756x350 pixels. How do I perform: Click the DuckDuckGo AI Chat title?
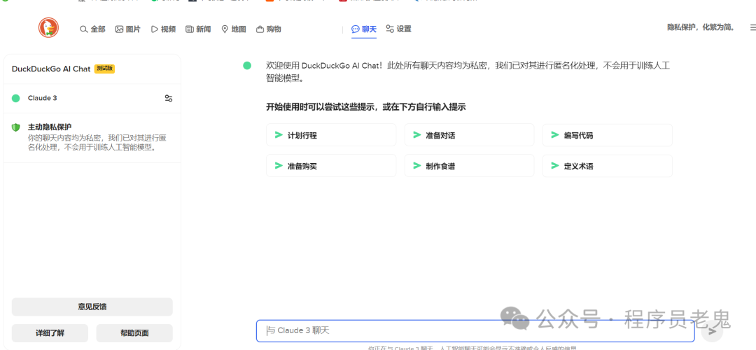point(51,69)
